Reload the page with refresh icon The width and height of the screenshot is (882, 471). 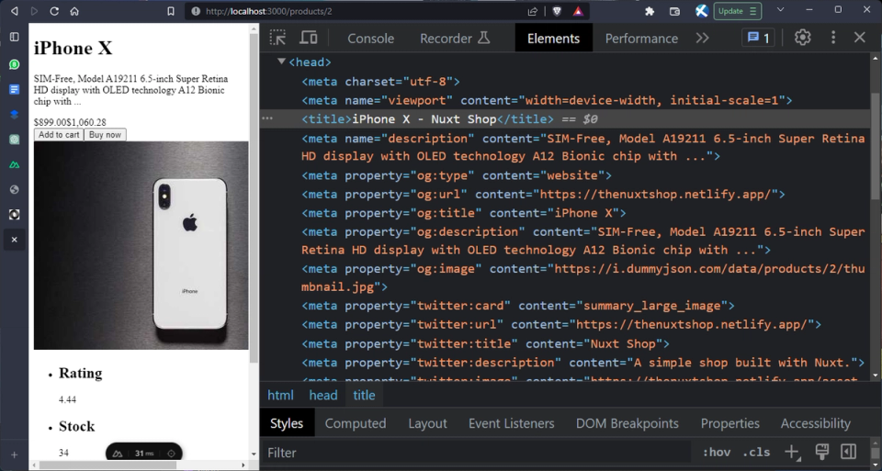coord(54,11)
